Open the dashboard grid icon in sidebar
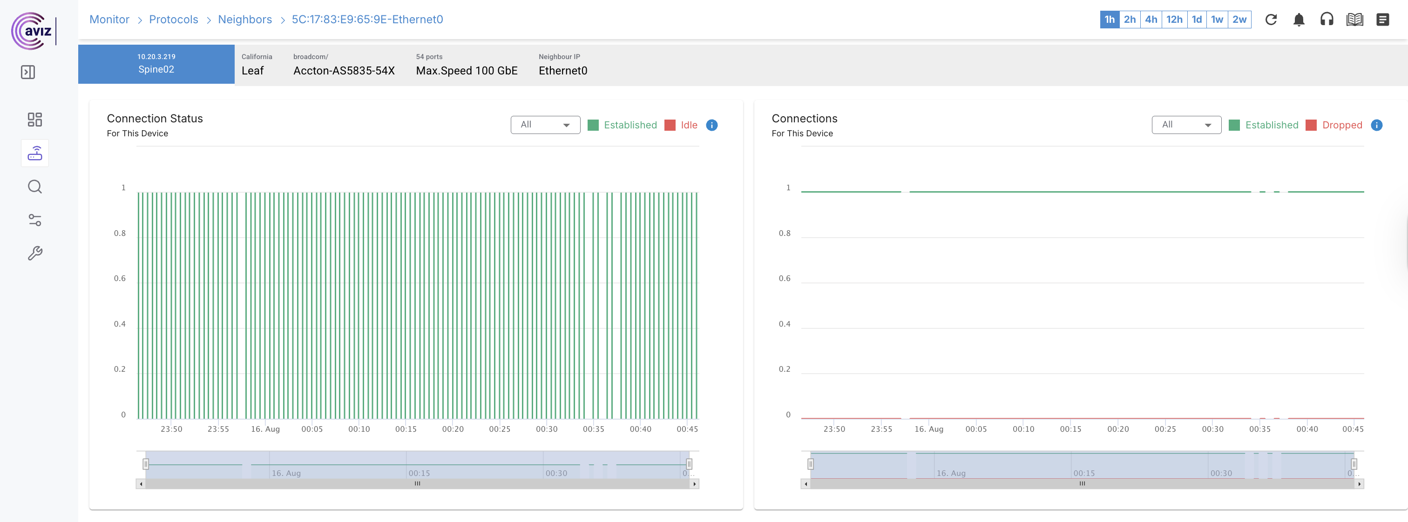 tap(34, 120)
